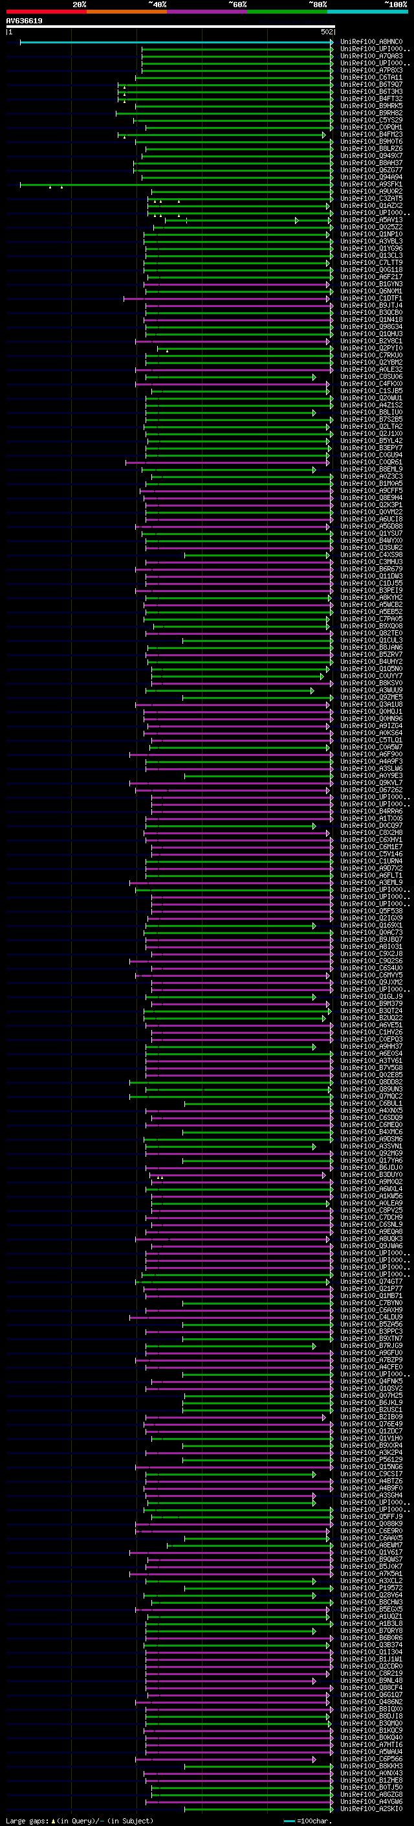Open hit UniRef100_C4XS98
The image size is (414, 1826).
[x=371, y=554]
